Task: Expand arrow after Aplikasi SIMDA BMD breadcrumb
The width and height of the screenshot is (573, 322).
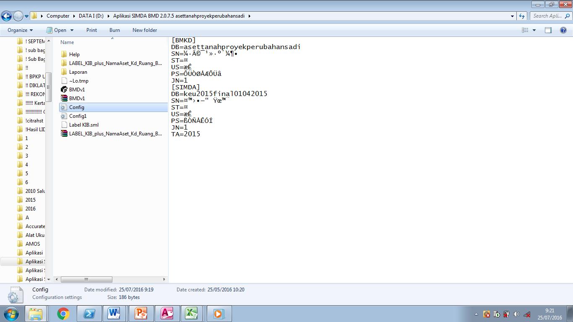Action: click(249, 16)
